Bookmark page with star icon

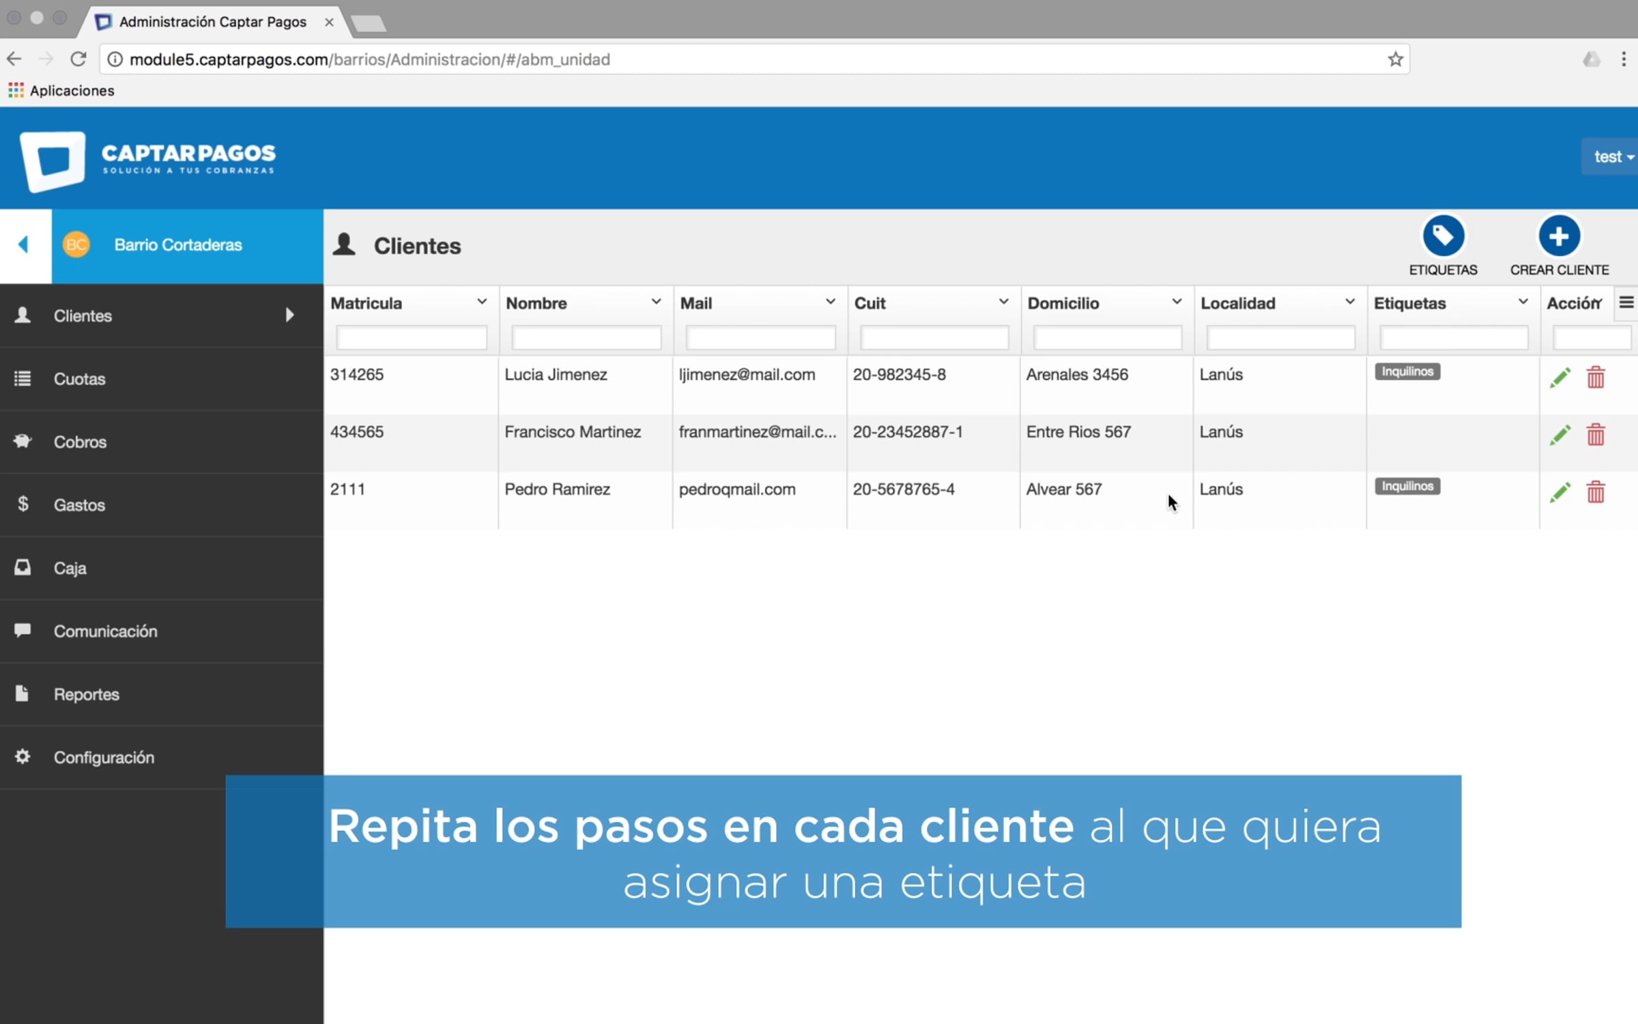[x=1395, y=59]
